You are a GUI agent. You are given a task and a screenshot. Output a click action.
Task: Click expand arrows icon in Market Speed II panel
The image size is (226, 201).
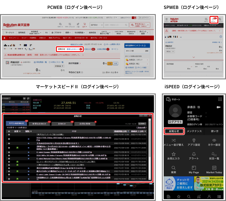[28, 98]
